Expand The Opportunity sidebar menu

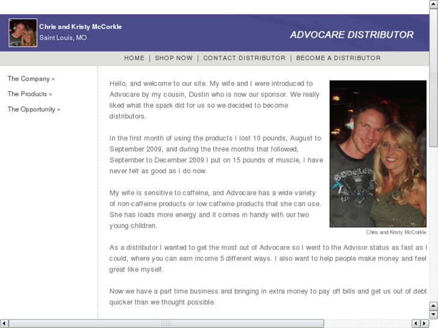(x=34, y=110)
